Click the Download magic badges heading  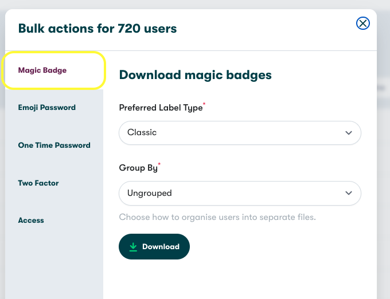pyautogui.click(x=195, y=75)
